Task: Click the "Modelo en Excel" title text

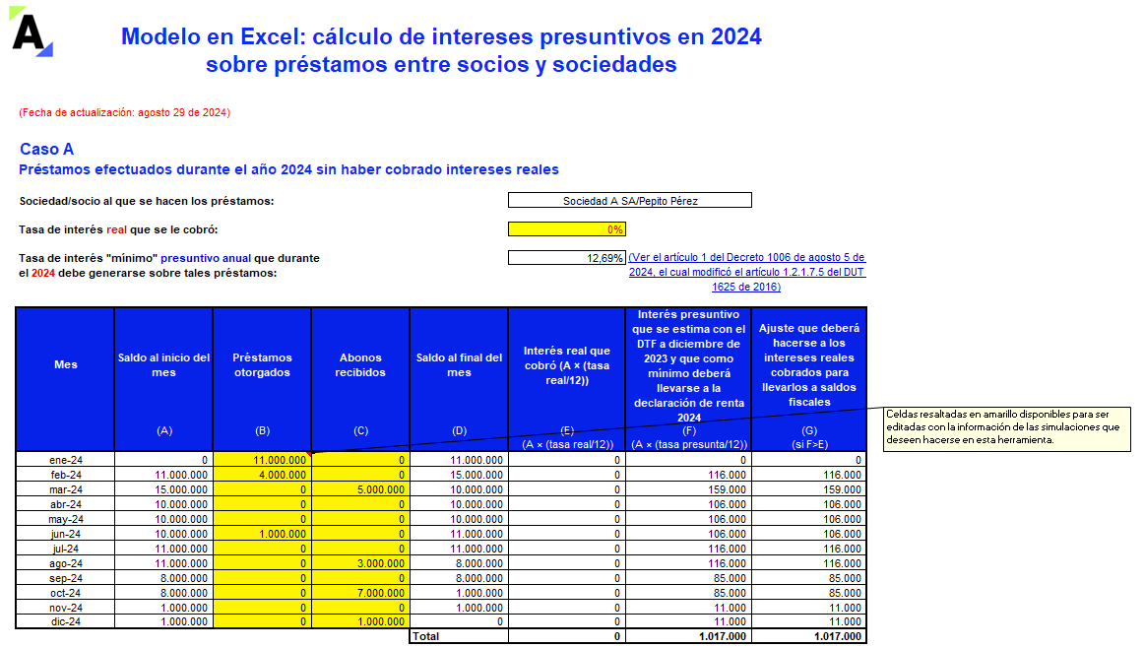Action: click(x=441, y=49)
